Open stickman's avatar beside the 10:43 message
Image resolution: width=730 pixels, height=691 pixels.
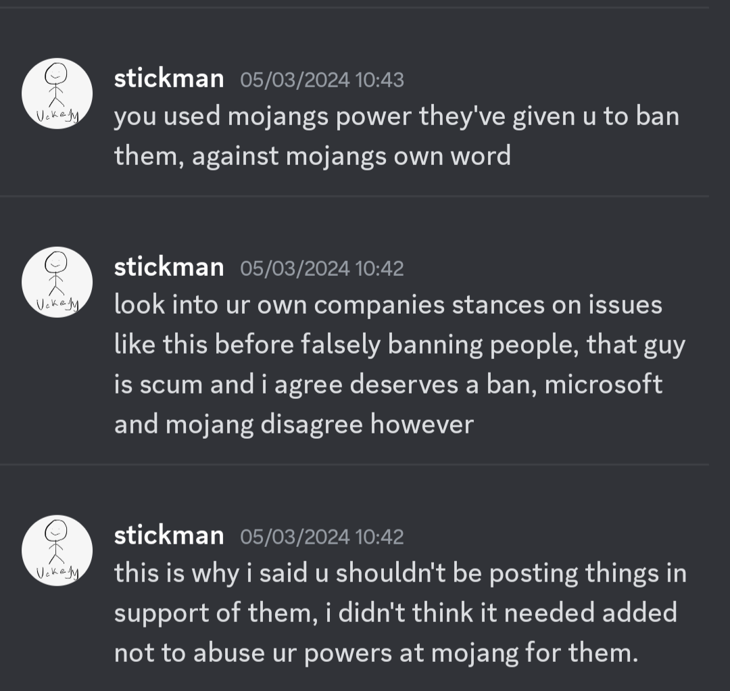point(57,93)
